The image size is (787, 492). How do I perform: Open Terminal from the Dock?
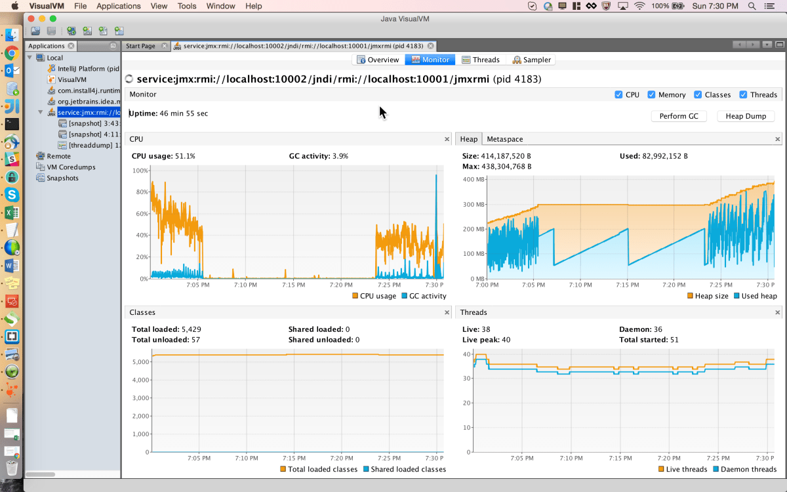click(x=12, y=123)
